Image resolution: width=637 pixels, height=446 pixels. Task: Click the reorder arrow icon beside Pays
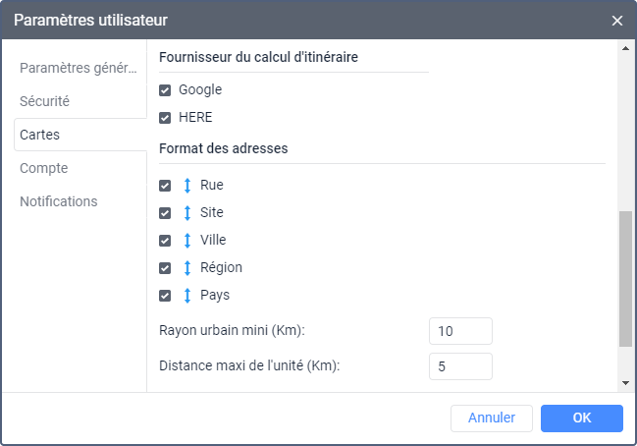click(x=187, y=296)
